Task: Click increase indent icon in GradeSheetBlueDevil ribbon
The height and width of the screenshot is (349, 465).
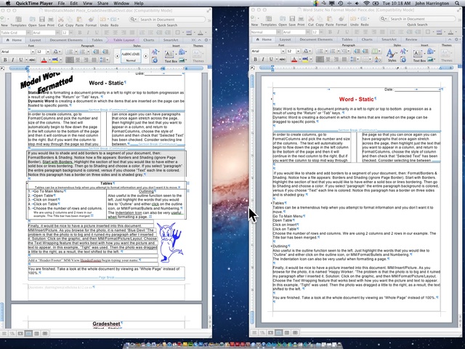Action: click(105, 52)
